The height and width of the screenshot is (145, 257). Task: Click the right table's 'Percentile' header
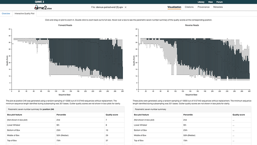[188, 115]
